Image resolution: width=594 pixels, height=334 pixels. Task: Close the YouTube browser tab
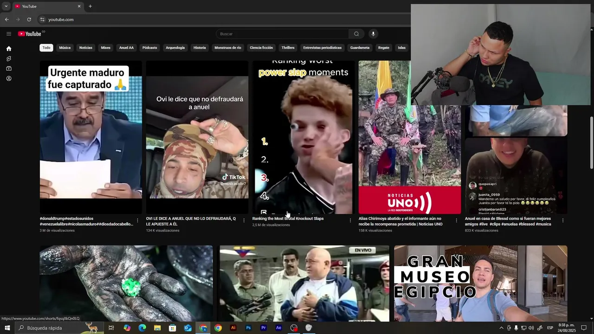pyautogui.click(x=79, y=6)
